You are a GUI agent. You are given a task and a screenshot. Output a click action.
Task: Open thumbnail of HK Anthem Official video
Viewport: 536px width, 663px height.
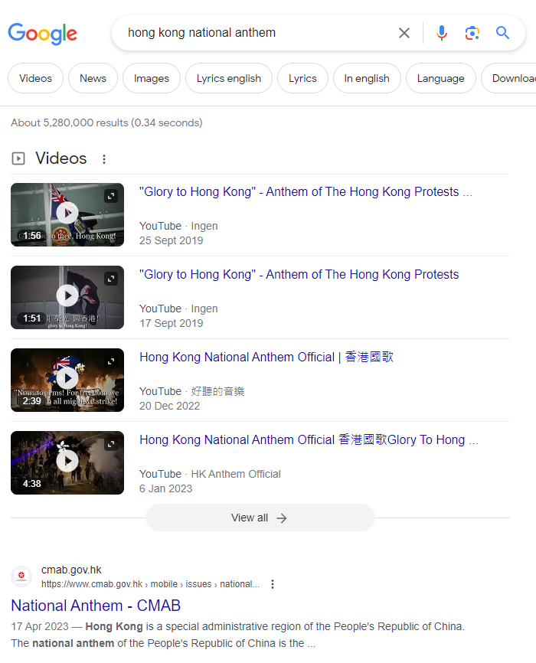click(x=67, y=462)
